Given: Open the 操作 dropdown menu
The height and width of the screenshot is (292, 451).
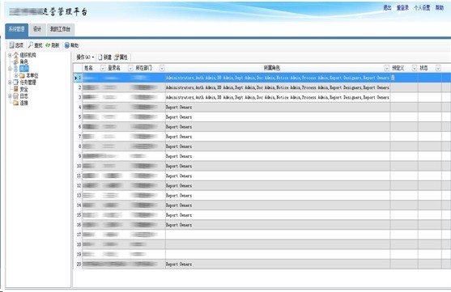Looking at the screenshot, I should click(85, 57).
